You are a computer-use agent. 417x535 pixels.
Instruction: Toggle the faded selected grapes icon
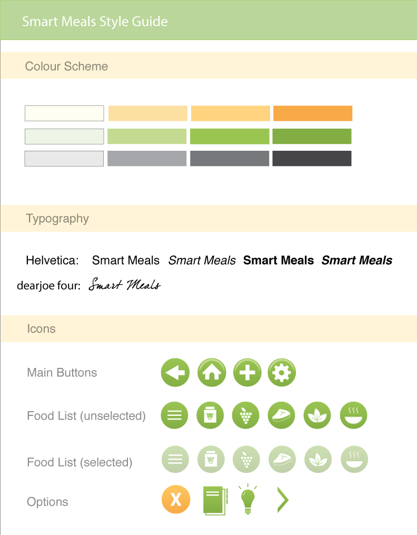click(x=246, y=459)
